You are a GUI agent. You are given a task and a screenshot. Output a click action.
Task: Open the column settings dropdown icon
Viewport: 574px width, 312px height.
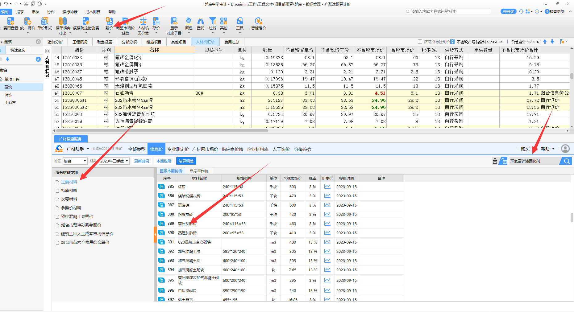pyautogui.click(x=564, y=42)
